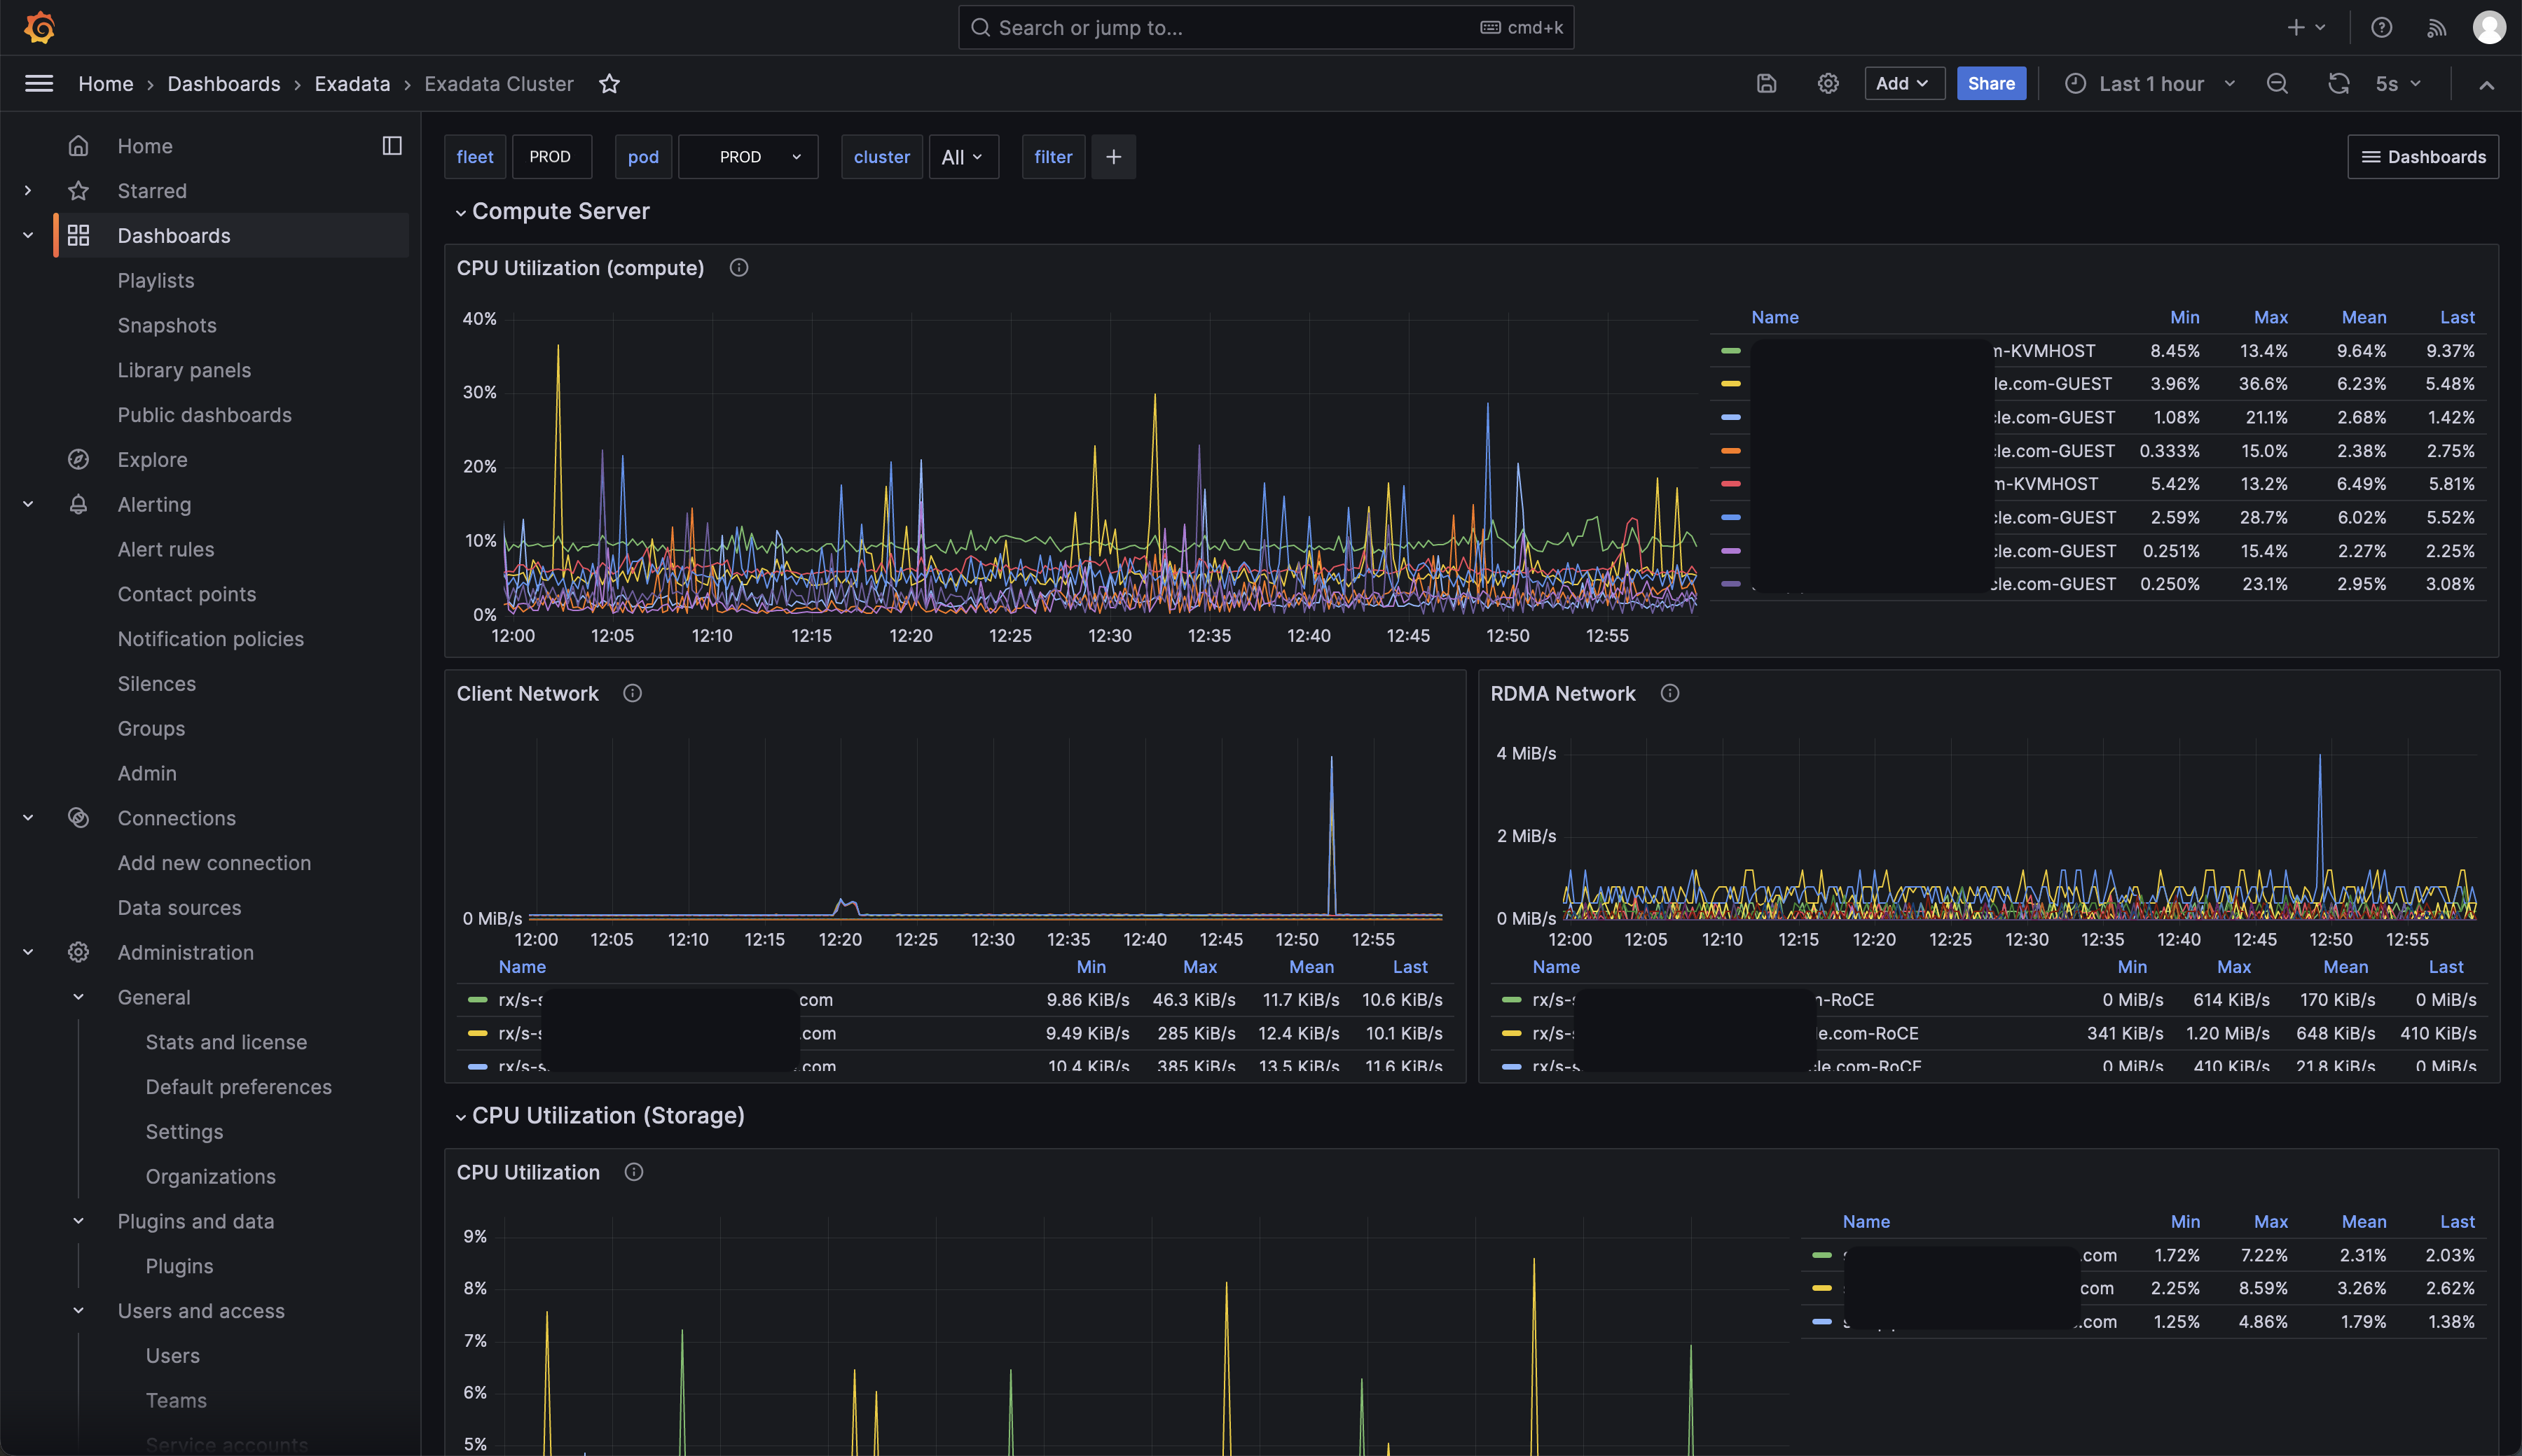This screenshot has width=2522, height=1456.
Task: Save the Exadata Cluster dashboard
Action: click(1765, 83)
